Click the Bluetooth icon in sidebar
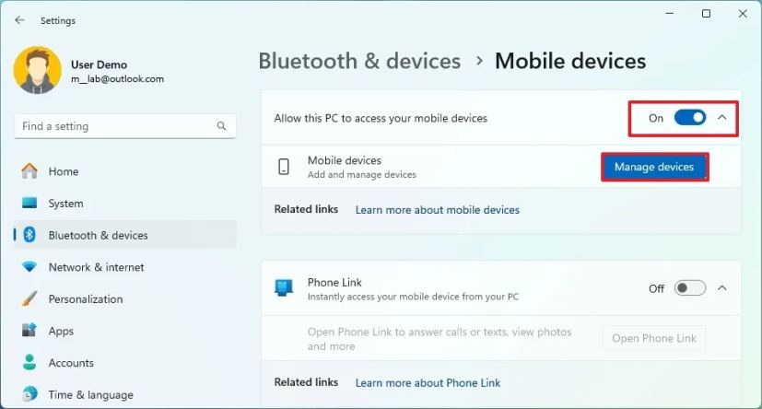 29,235
